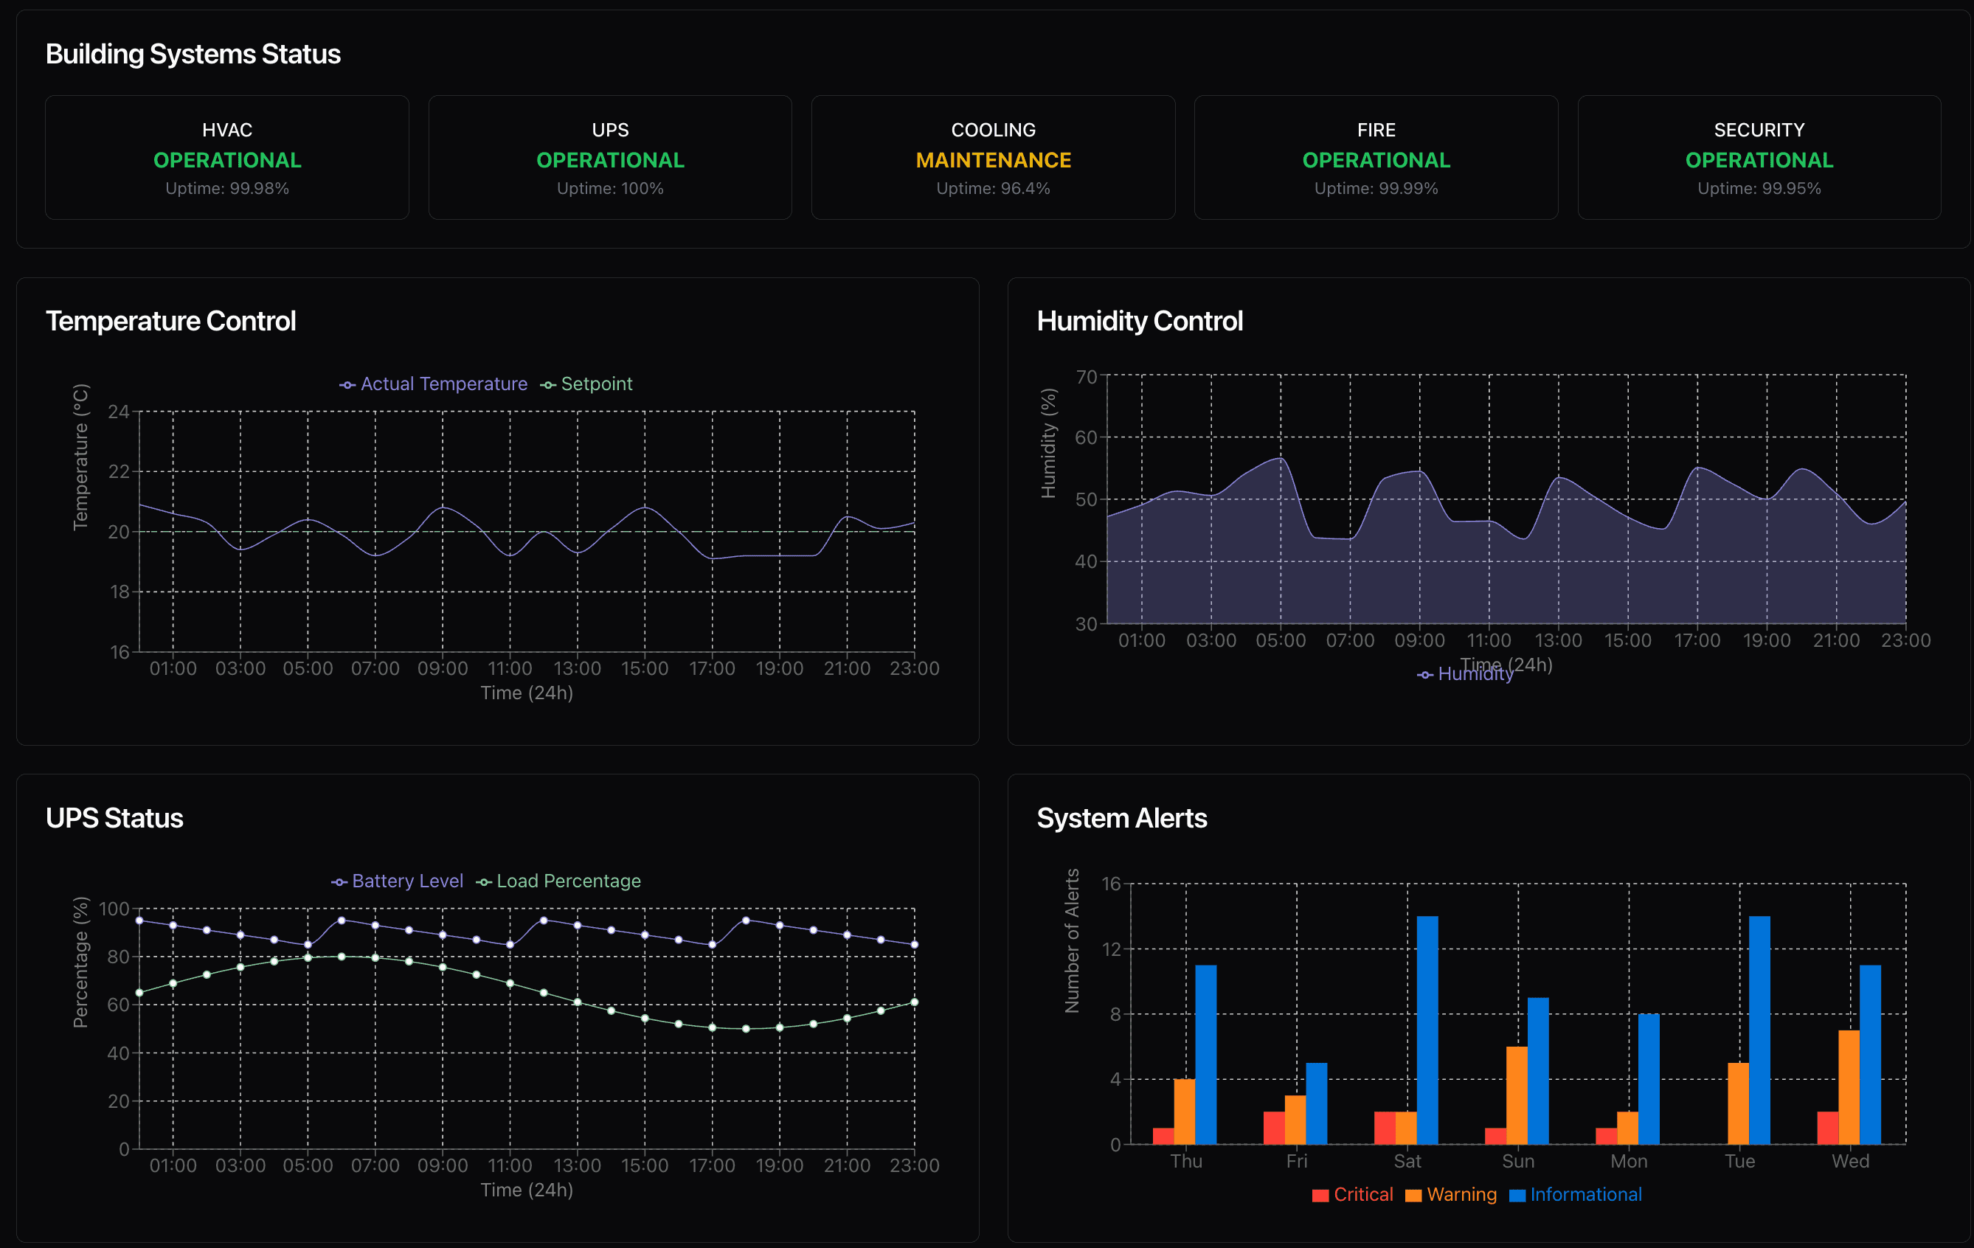The height and width of the screenshot is (1248, 1974).
Task: Hide the Battery Level series
Action: (x=399, y=881)
